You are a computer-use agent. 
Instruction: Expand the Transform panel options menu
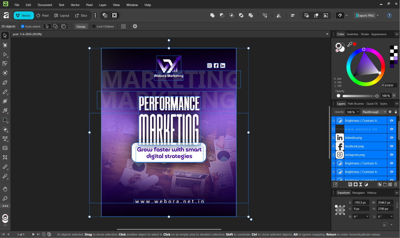pyautogui.click(x=397, y=193)
